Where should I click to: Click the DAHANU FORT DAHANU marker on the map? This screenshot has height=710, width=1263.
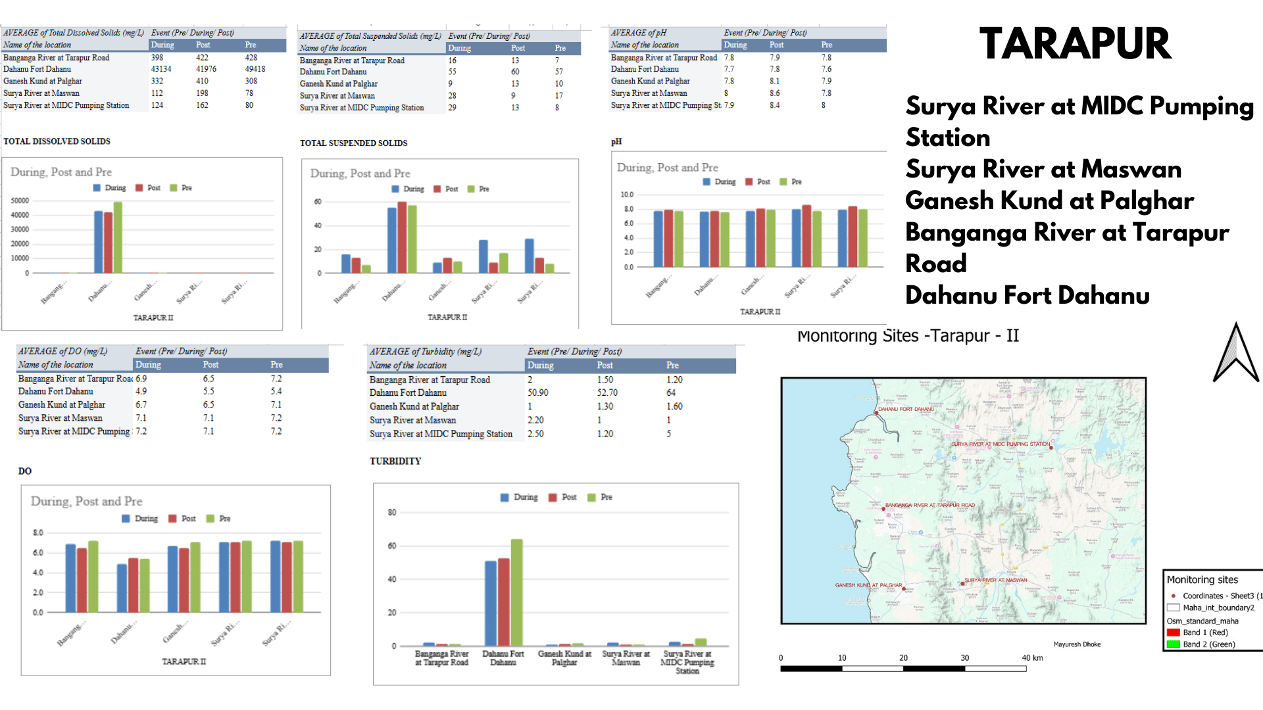pos(876,414)
